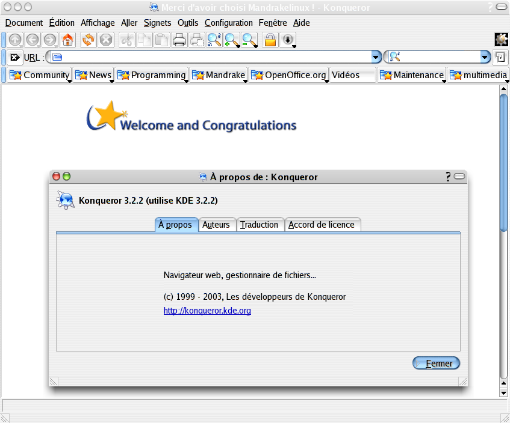The width and height of the screenshot is (510, 423).
Task: Zoom out with the minus magnifier icon
Action: (250, 40)
